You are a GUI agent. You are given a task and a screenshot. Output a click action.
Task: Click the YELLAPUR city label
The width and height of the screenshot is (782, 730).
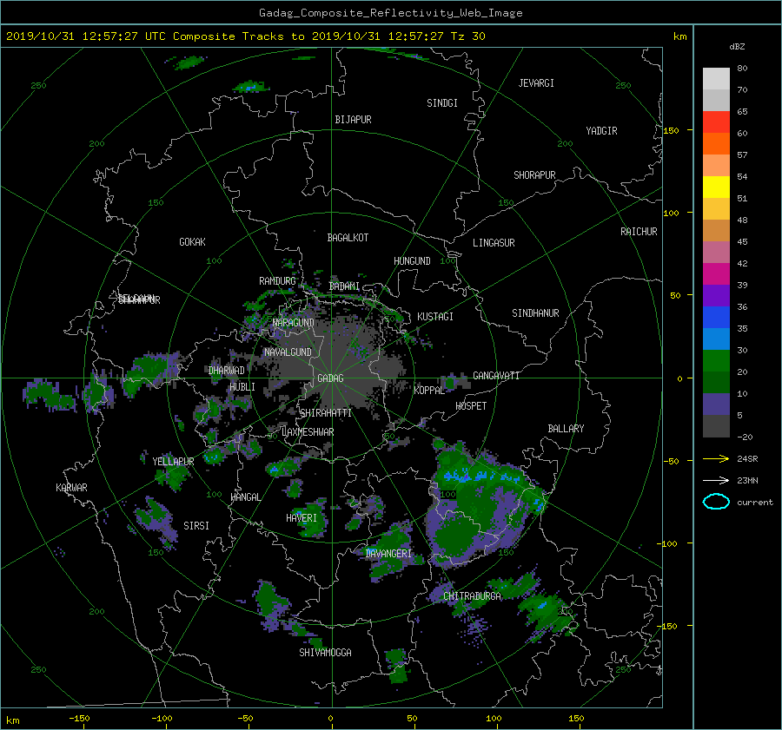[173, 462]
